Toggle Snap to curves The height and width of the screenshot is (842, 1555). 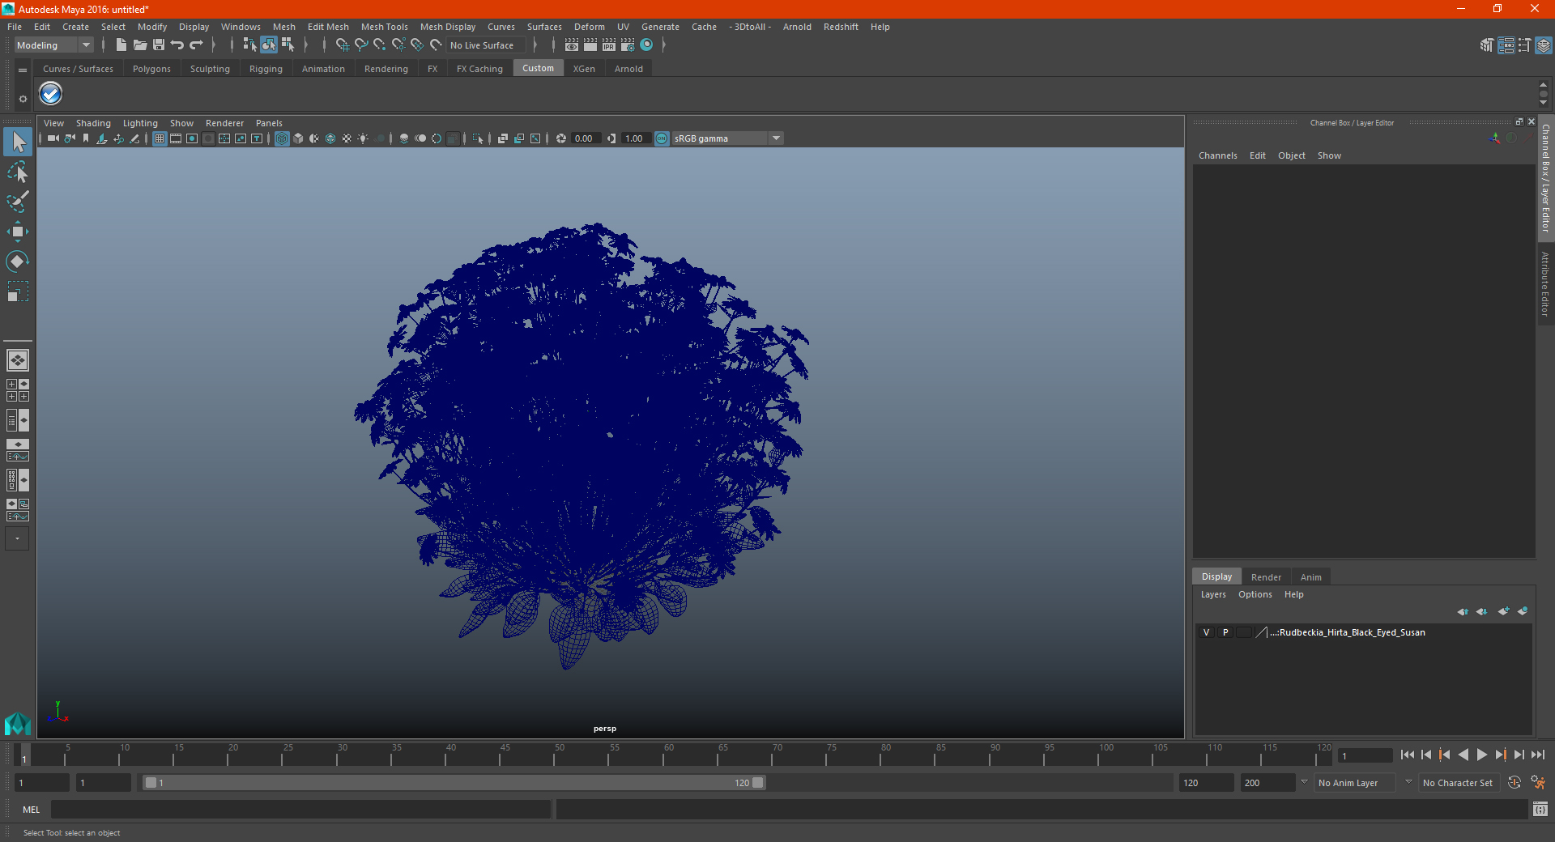(361, 45)
